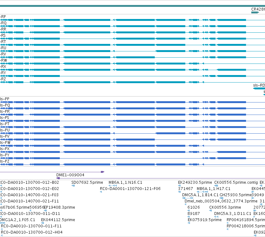
Task: Select the DMG5A.3_1.D11.C1 label
Action: 233,214
